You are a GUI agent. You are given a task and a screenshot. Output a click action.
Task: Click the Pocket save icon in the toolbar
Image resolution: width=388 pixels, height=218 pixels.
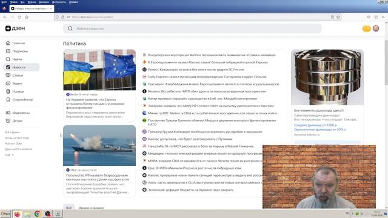point(369,17)
